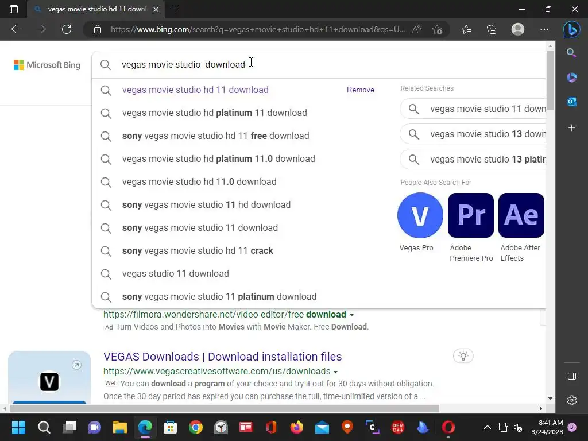Toggle the sidebar visibility icon
The width and height of the screenshot is (588, 441).
(571, 376)
